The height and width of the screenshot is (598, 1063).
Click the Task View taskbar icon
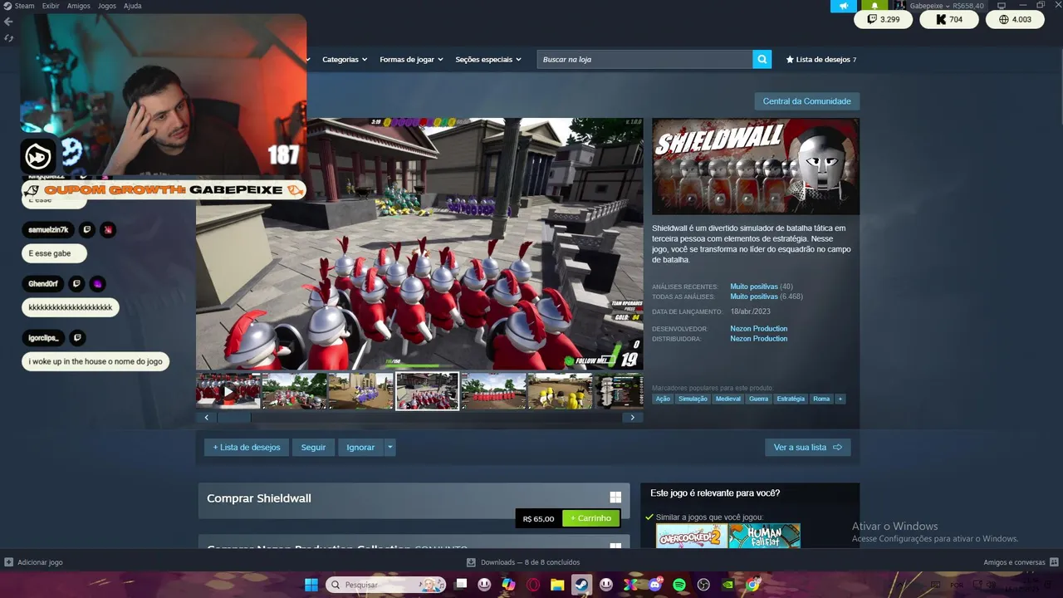pos(461,585)
